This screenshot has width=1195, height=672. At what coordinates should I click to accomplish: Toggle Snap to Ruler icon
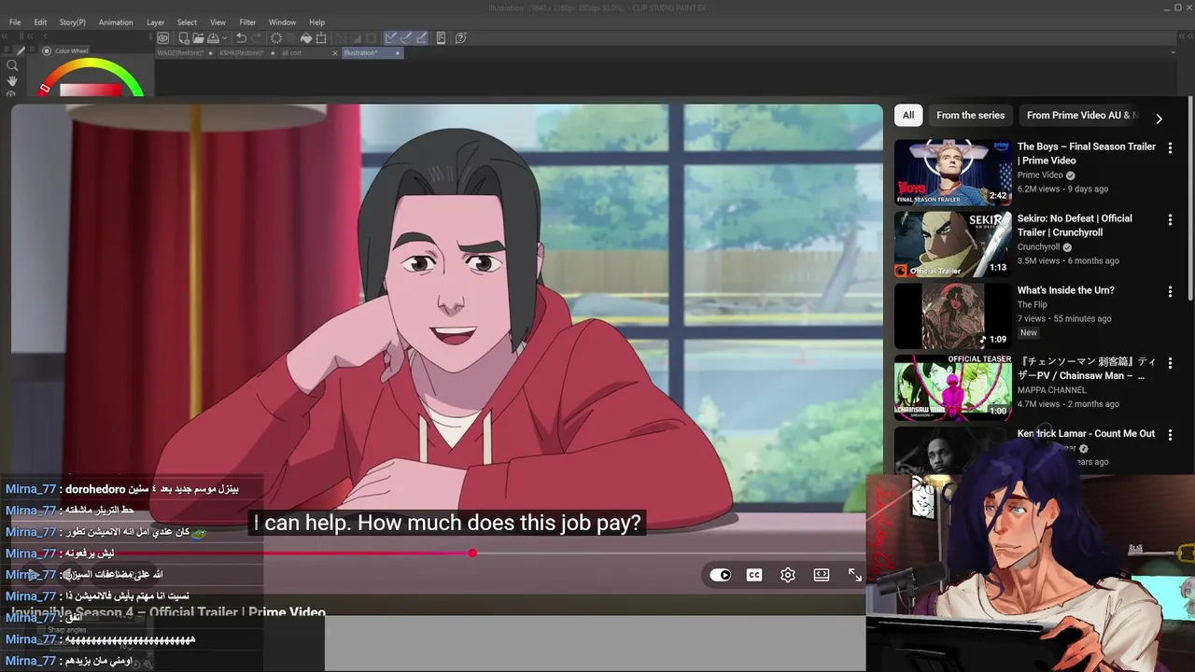click(391, 38)
